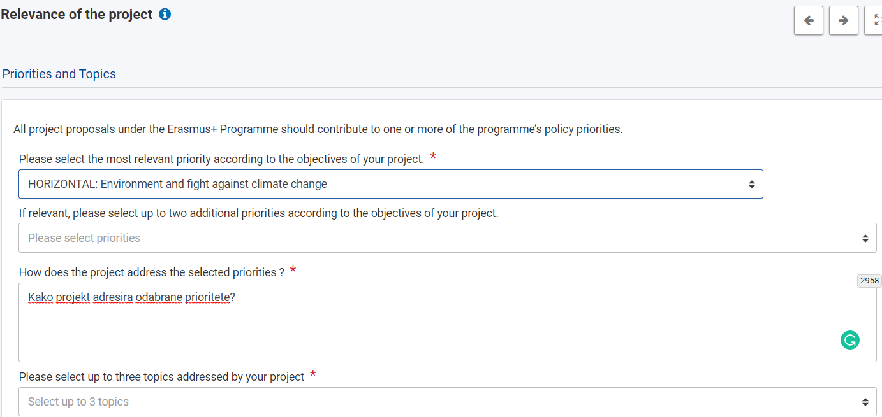Click the 'most relevant priority' field label
Image resolution: width=882 pixels, height=417 pixels.
coord(221,159)
